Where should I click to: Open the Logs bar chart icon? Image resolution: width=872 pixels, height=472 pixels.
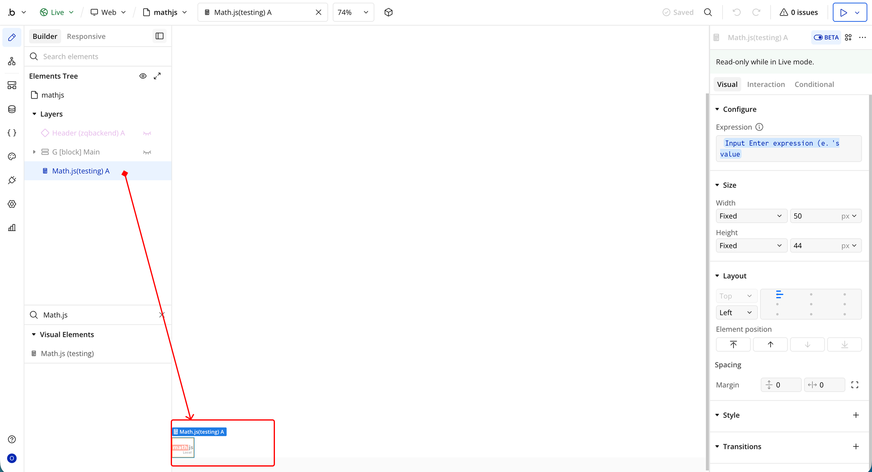(x=12, y=227)
